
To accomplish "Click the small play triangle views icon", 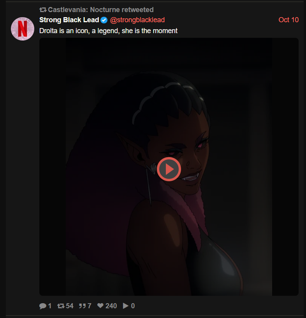I will 126,306.
